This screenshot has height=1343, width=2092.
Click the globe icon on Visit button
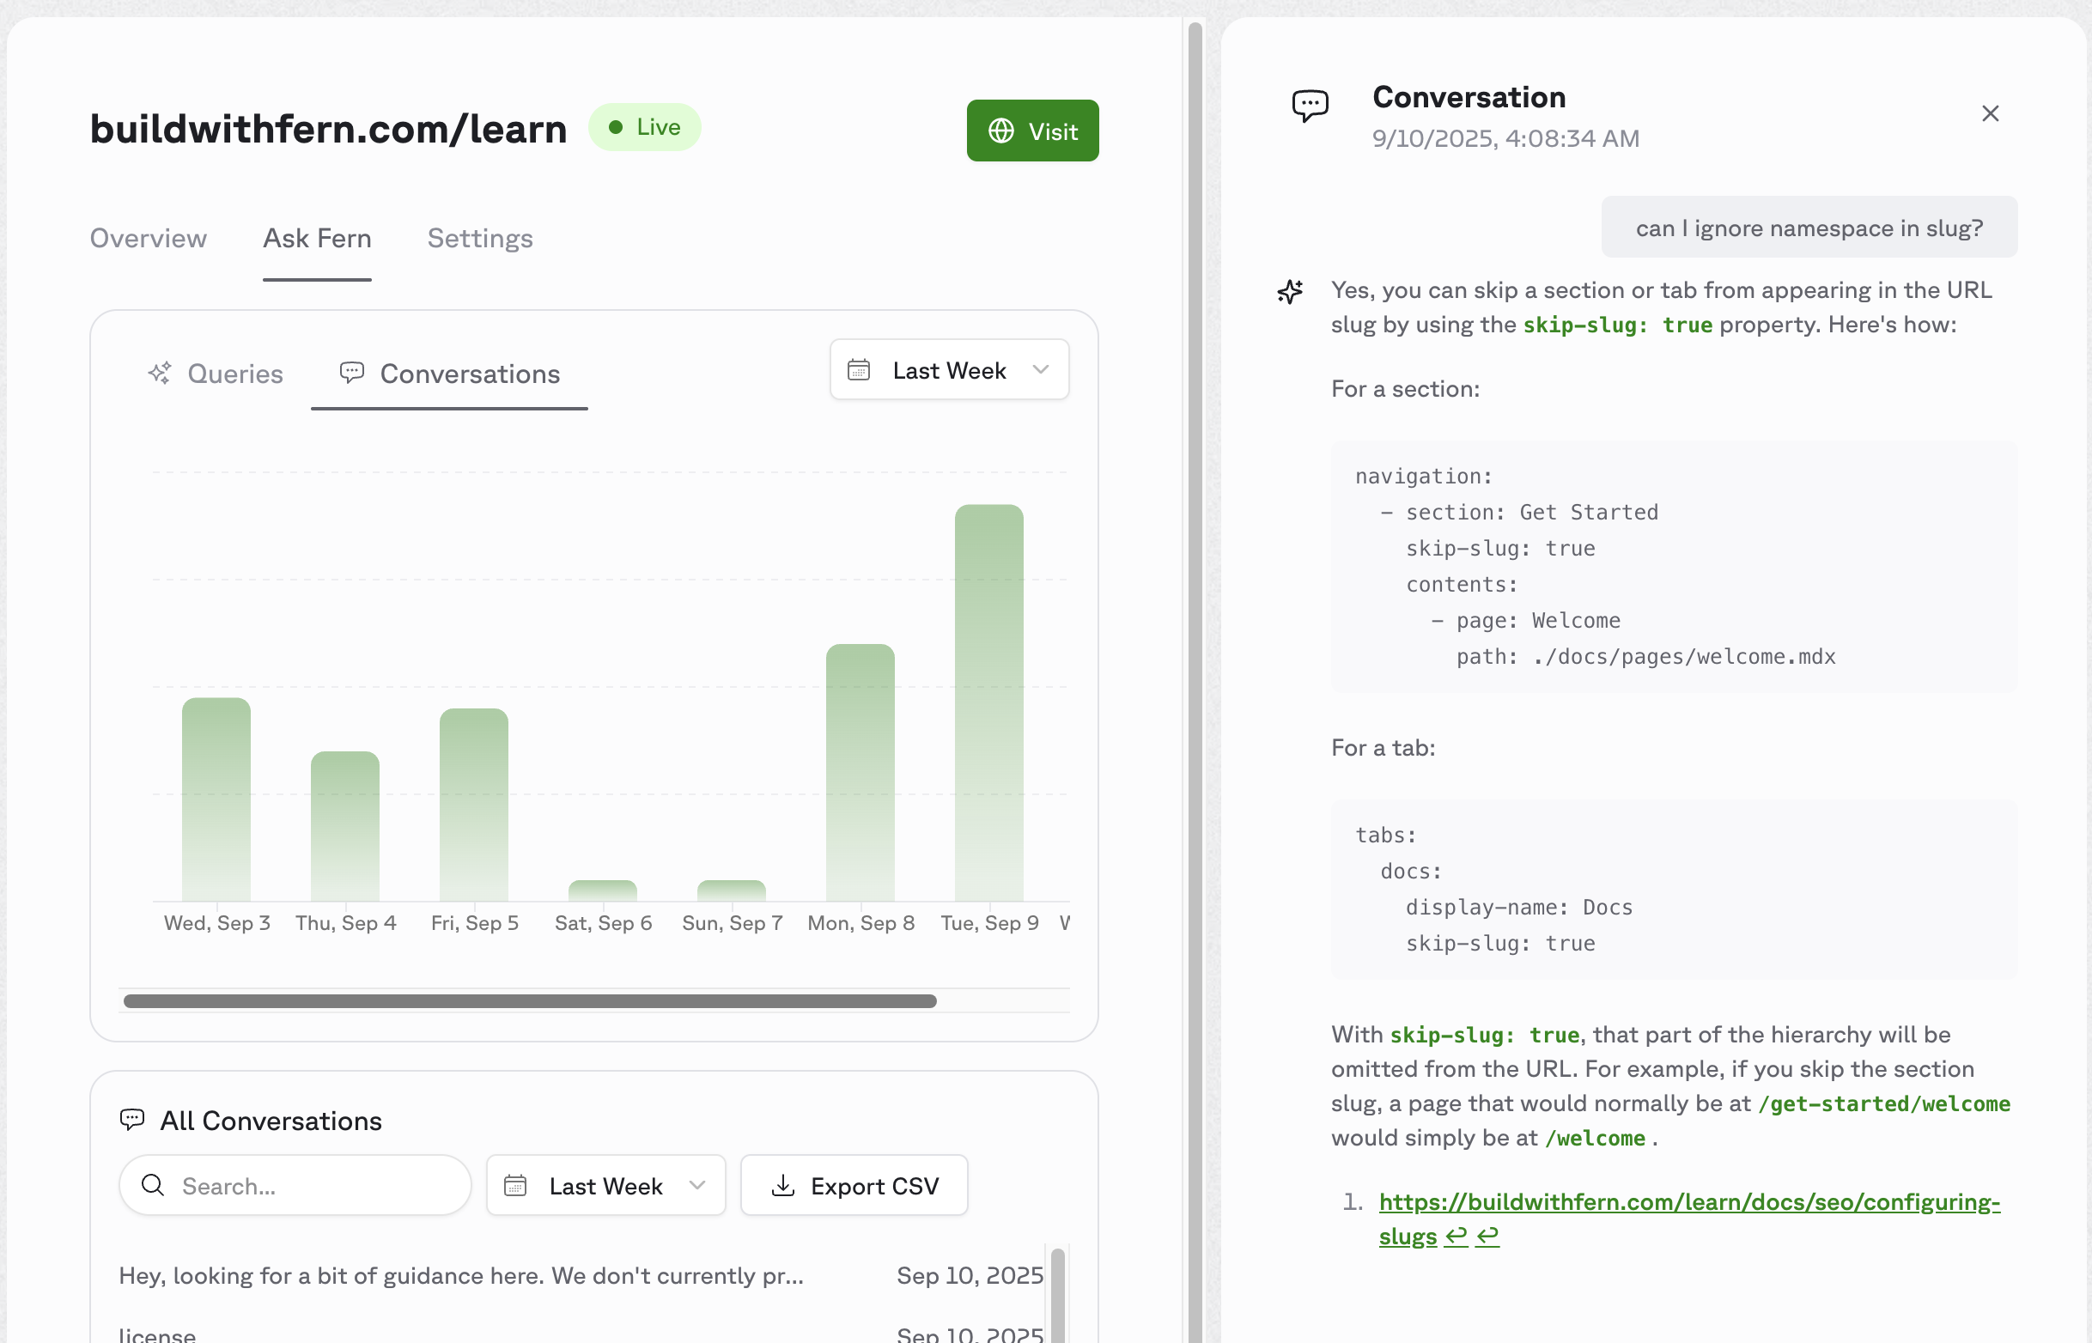(x=1000, y=131)
